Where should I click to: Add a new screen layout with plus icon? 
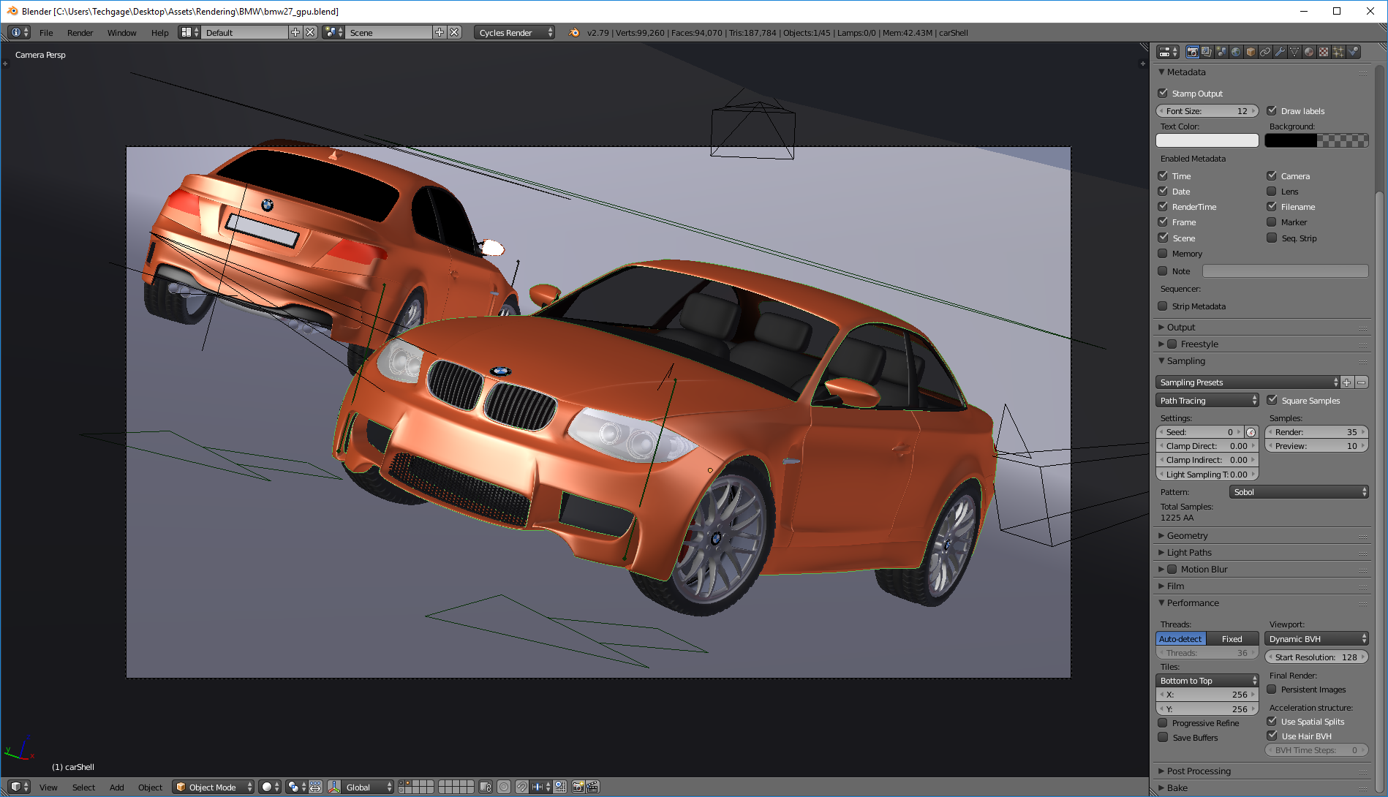point(295,32)
